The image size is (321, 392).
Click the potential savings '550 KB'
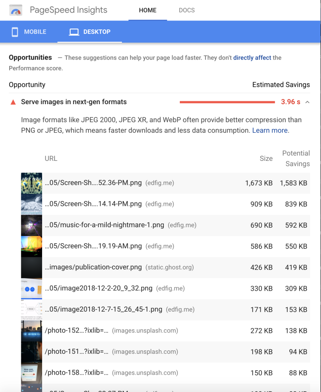tap(296, 246)
